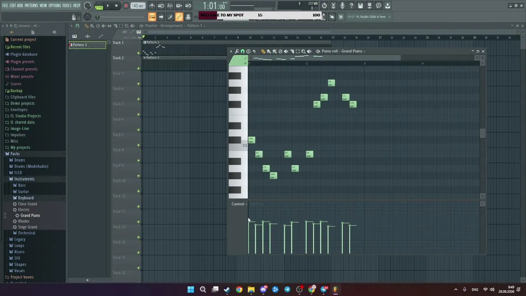The width and height of the screenshot is (526, 296).
Task: Toggle the metronome icon
Action: click(x=152, y=6)
